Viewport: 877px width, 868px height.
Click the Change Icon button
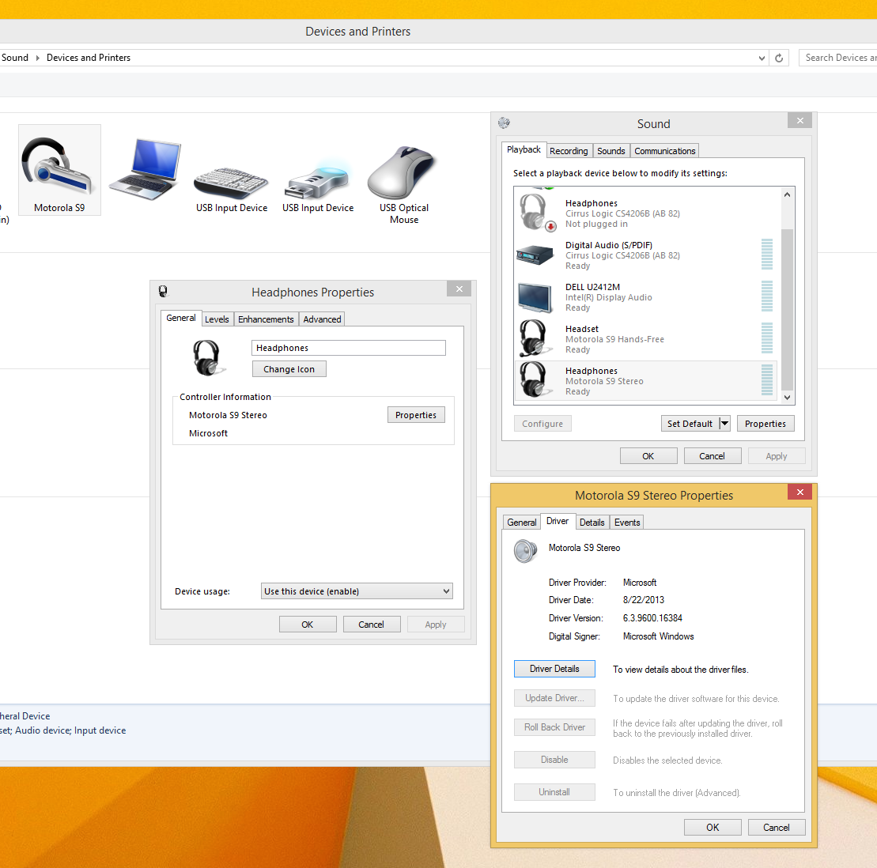289,369
